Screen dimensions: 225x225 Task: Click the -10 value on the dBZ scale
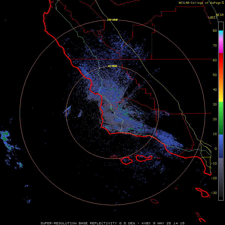point(214,163)
